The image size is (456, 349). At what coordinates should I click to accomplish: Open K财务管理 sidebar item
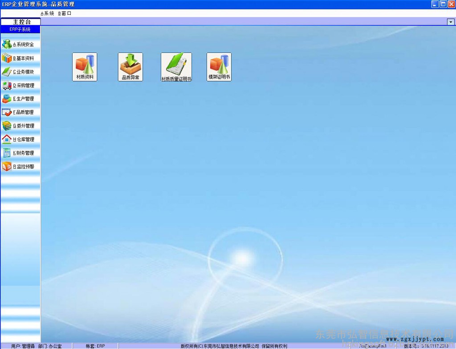click(x=20, y=153)
